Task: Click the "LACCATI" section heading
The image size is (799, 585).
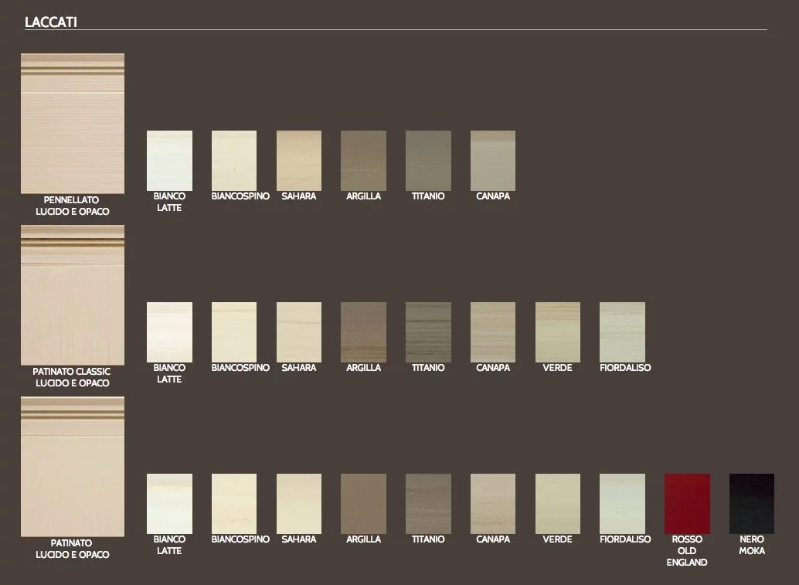Action: pyautogui.click(x=51, y=22)
